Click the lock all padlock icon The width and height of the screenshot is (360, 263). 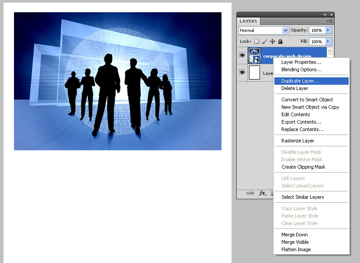pyautogui.click(x=280, y=42)
